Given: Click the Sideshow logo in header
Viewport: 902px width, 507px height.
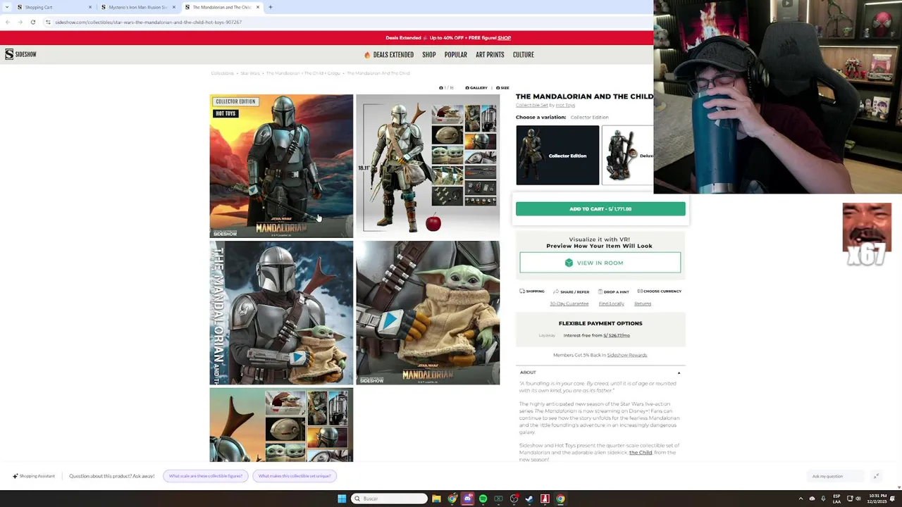Looking at the screenshot, I should pyautogui.click(x=20, y=54).
